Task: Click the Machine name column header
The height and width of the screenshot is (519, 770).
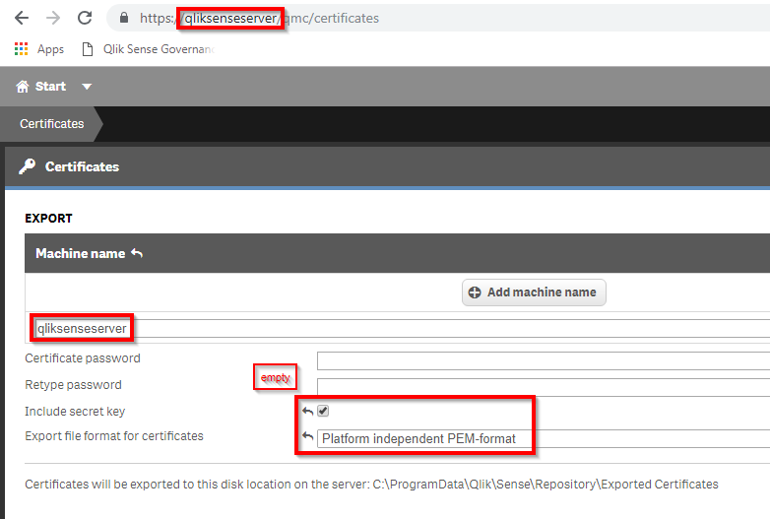Action: pyautogui.click(x=81, y=253)
